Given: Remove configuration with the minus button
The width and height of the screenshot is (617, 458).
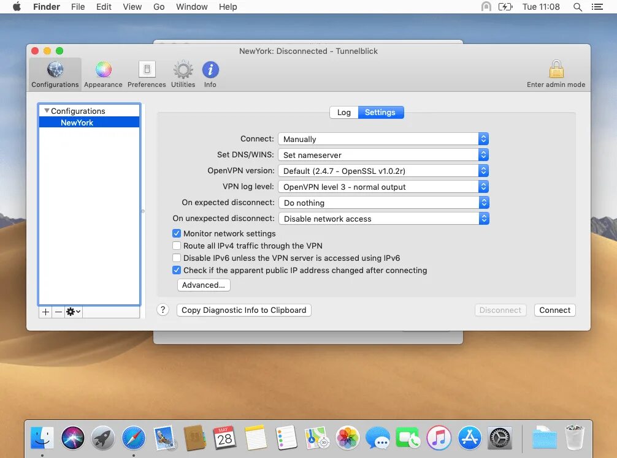Looking at the screenshot, I should pos(59,312).
